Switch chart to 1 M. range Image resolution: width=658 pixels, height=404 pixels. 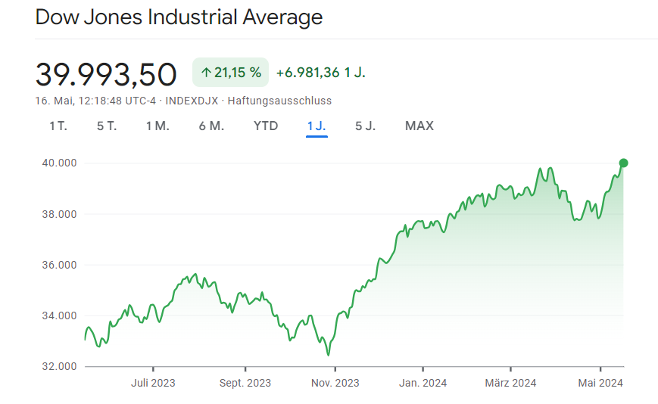(157, 126)
